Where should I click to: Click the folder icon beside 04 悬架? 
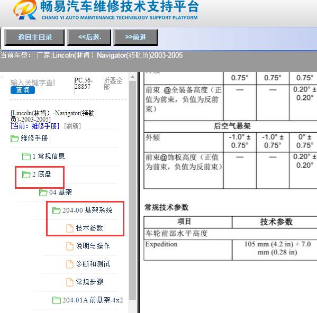pyautogui.click(x=43, y=192)
